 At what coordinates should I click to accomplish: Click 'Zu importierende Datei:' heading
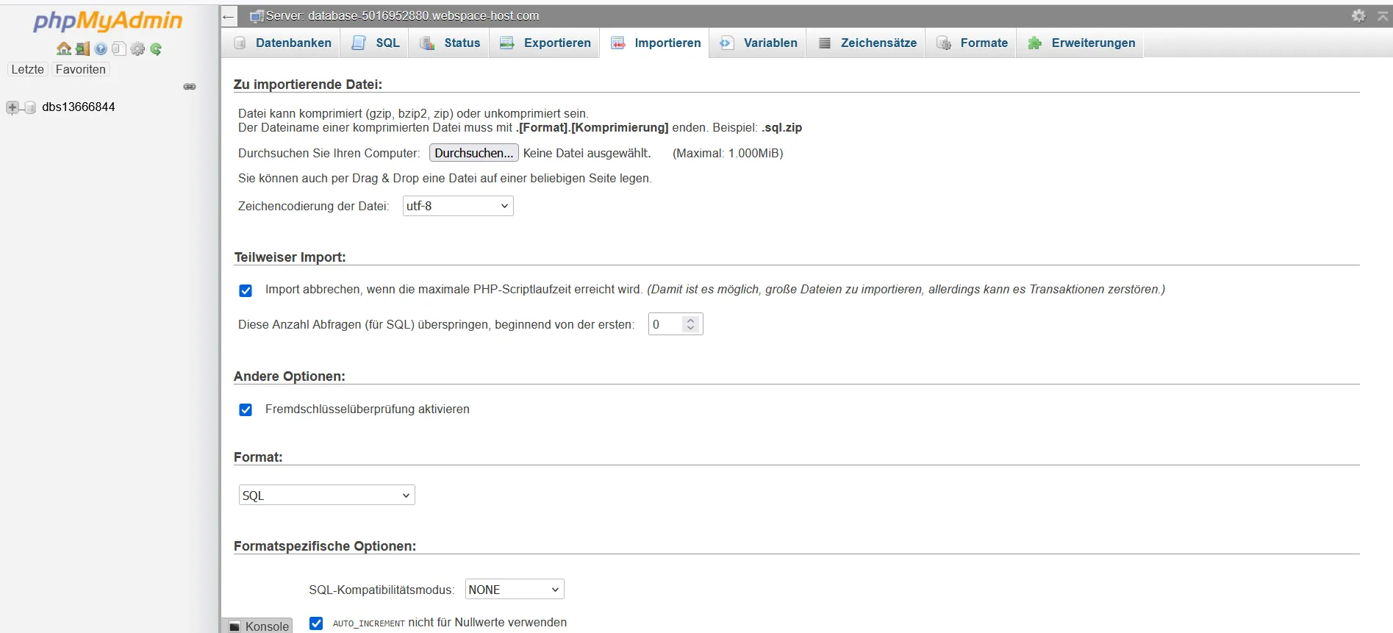(x=308, y=85)
